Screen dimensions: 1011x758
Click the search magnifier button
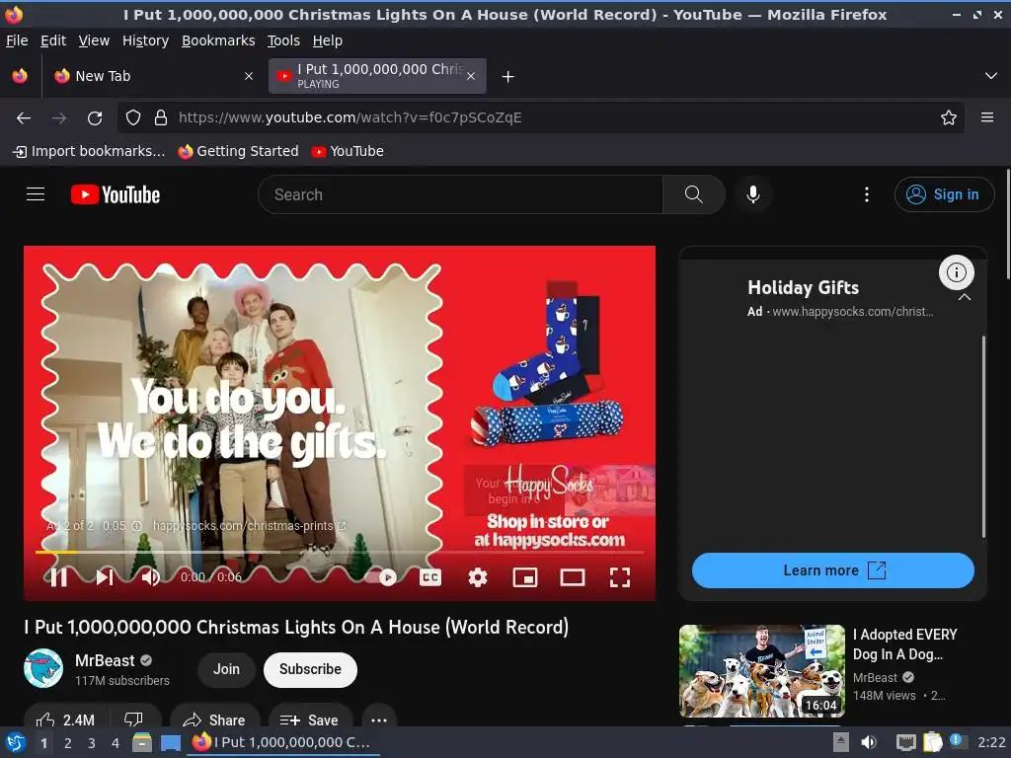click(x=694, y=194)
